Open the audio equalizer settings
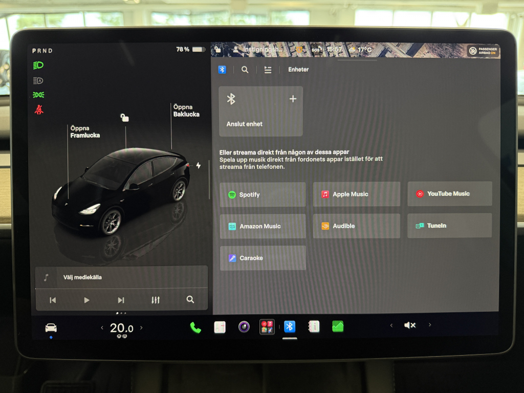This screenshot has width=524, height=393. click(156, 300)
